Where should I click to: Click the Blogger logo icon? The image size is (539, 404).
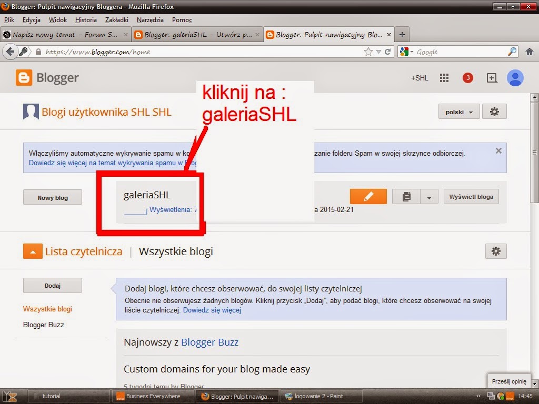pos(24,78)
